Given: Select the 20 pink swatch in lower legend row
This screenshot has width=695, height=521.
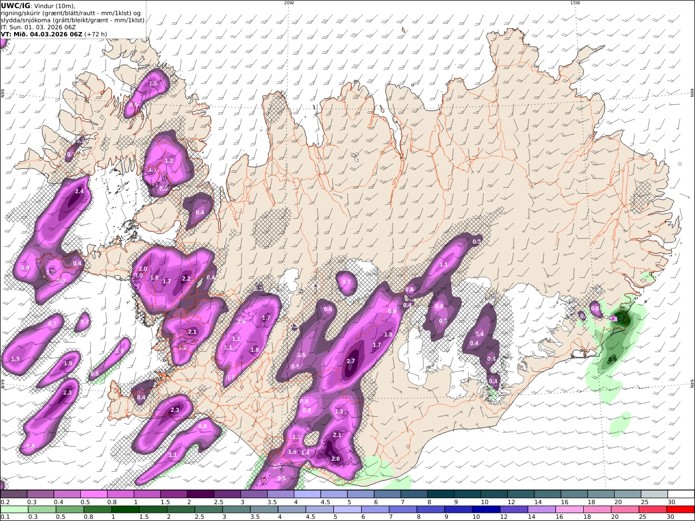Looking at the screenshot, I should pos(624,510).
